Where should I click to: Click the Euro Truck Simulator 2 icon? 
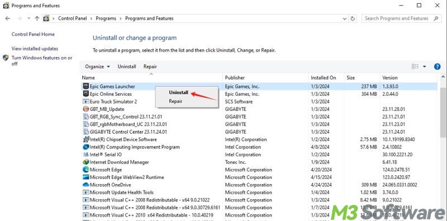click(85, 101)
